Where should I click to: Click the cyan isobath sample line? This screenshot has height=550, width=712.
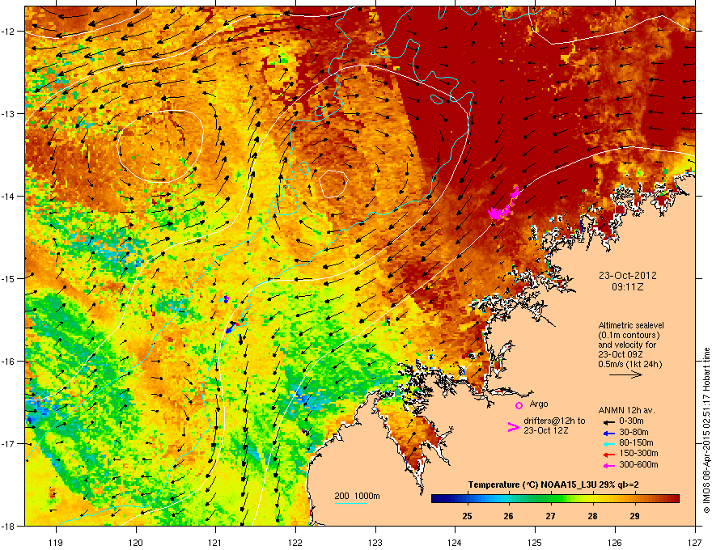tap(351, 503)
